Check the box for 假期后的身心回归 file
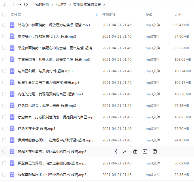This screenshot has height=182, width=194. click(x=4, y=140)
